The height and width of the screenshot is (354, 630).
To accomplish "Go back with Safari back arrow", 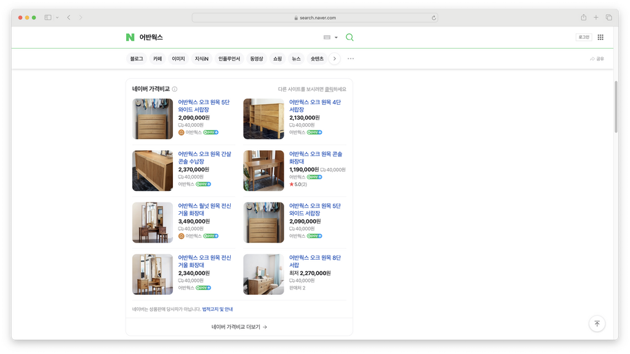I will tap(69, 17).
